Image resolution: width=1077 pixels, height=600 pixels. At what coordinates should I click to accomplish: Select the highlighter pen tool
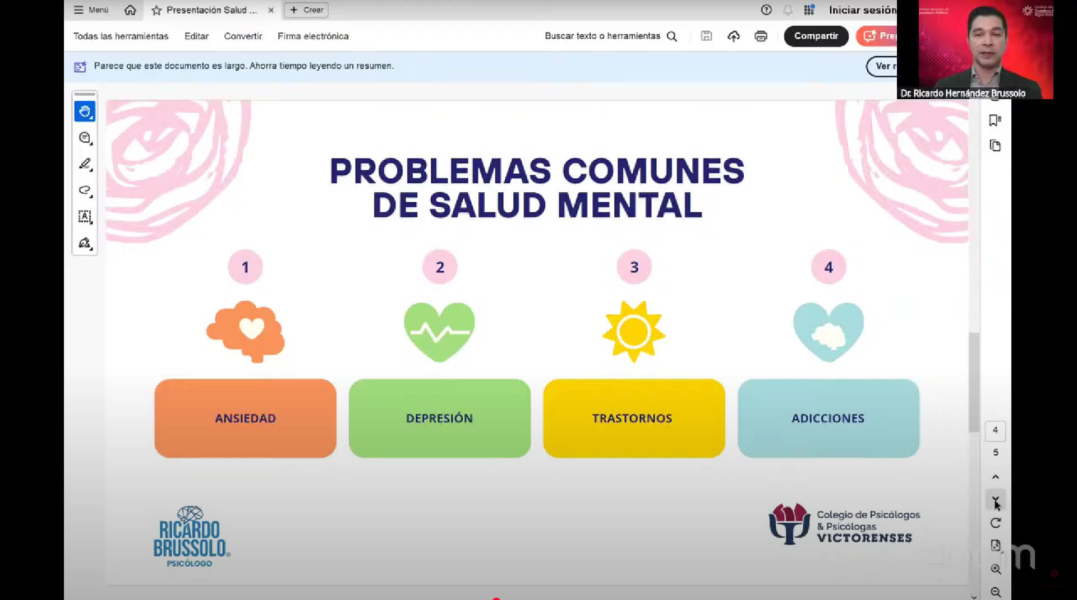tap(85, 164)
